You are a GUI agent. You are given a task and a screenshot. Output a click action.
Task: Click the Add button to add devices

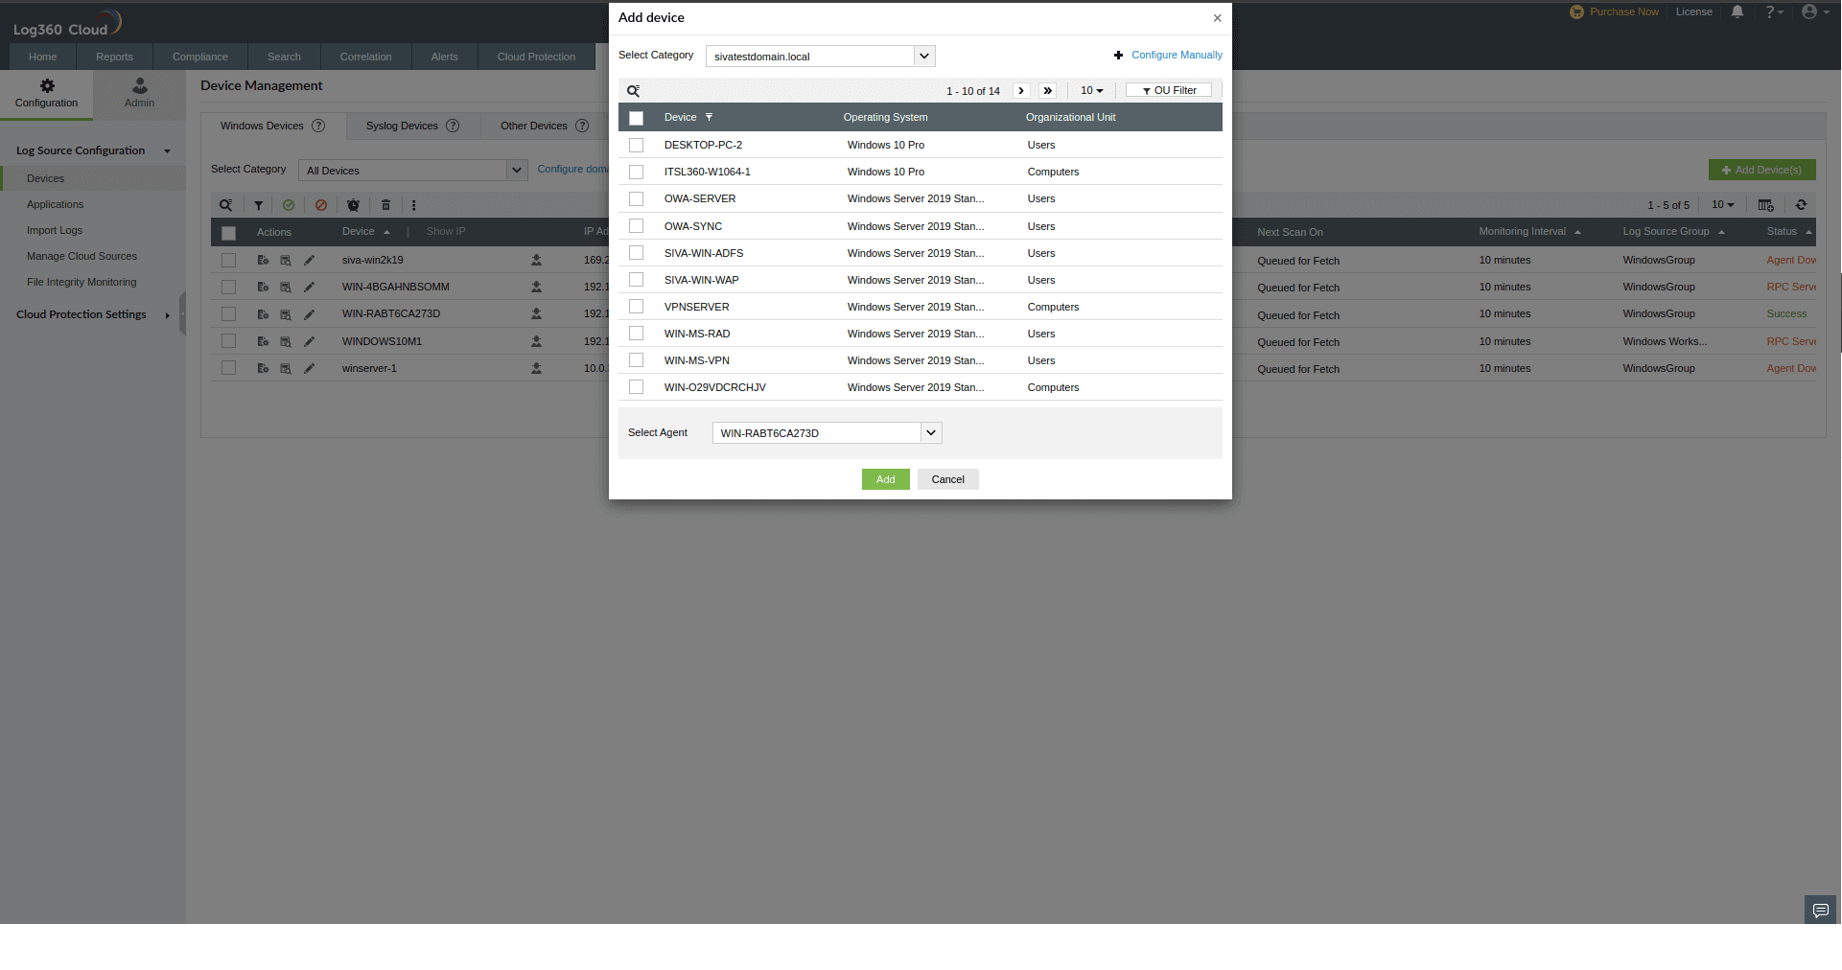[885, 479]
